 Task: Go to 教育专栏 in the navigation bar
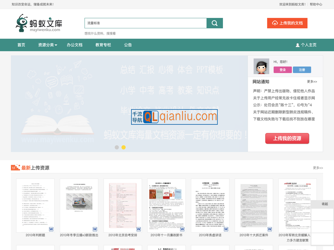tap(103, 45)
